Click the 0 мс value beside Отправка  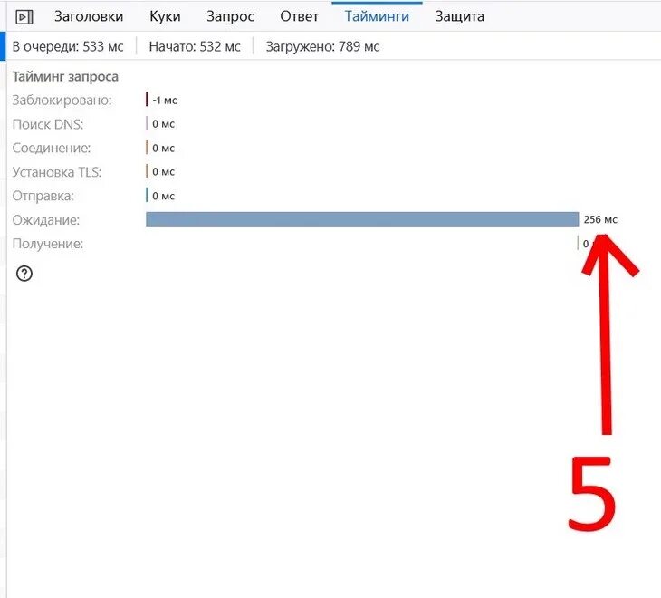[164, 196]
